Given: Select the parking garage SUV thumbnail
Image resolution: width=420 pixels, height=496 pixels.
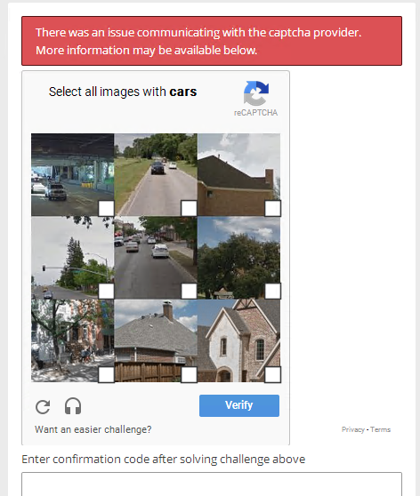Looking at the screenshot, I should [x=73, y=174].
